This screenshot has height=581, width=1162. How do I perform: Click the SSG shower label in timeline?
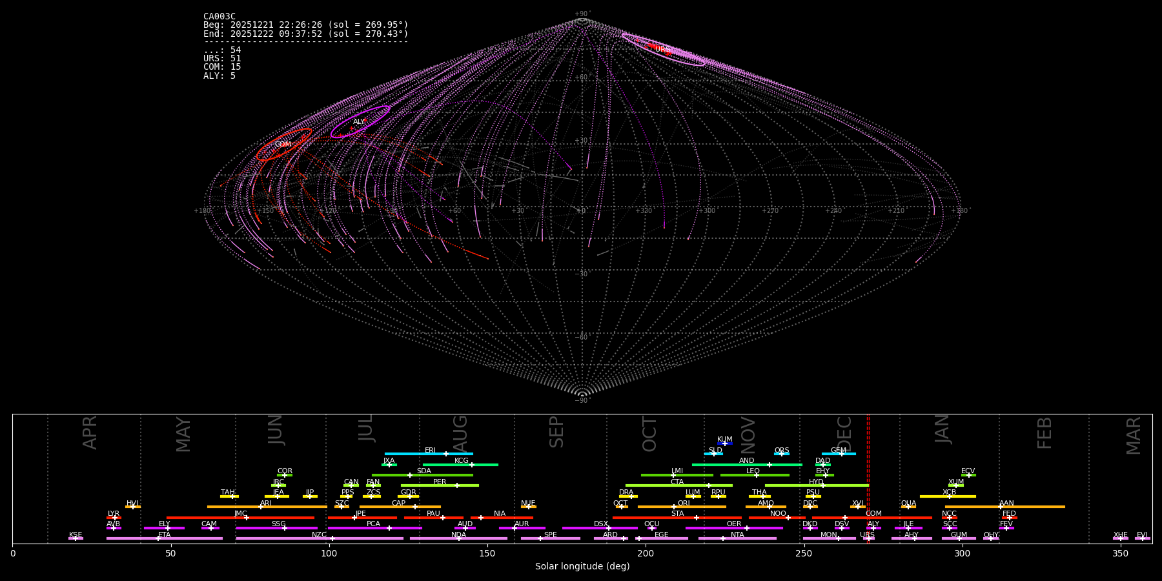pos(279,524)
